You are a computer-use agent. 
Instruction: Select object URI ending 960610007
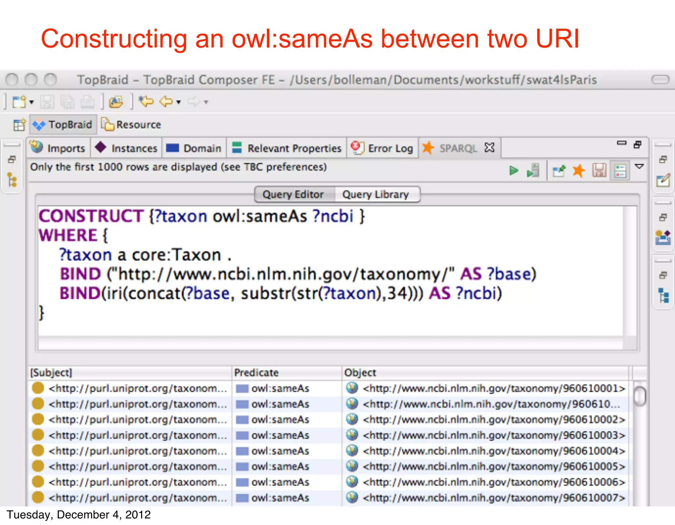click(494, 498)
